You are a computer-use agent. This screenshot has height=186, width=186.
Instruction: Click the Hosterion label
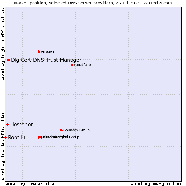(22, 125)
